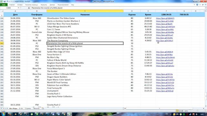Switch to the To do sheet tab
The height and width of the screenshot is (116, 207).
tap(21, 109)
